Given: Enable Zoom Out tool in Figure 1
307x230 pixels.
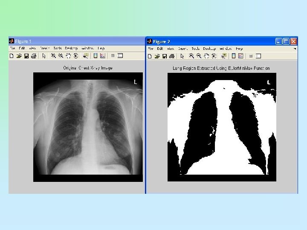Looking at the screenshot, I should 61,56.
